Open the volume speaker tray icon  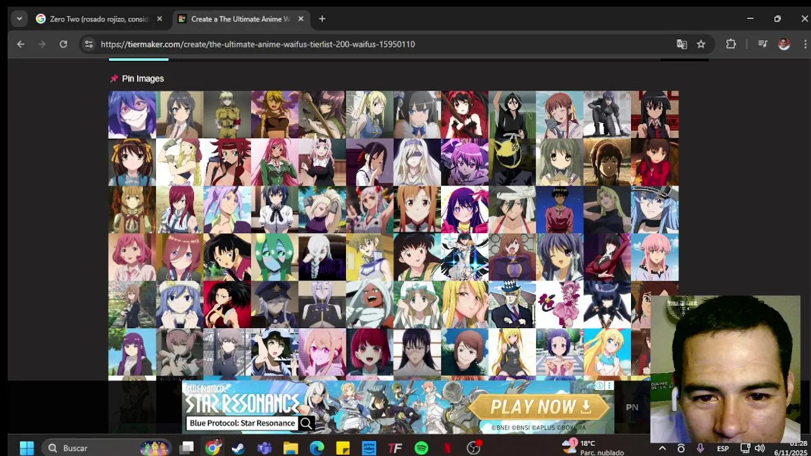click(760, 448)
